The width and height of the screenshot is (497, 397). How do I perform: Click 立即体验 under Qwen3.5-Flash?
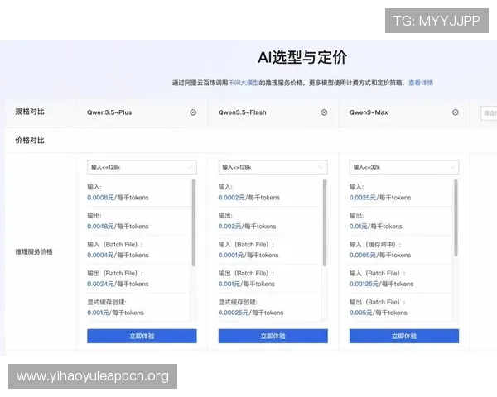(273, 336)
